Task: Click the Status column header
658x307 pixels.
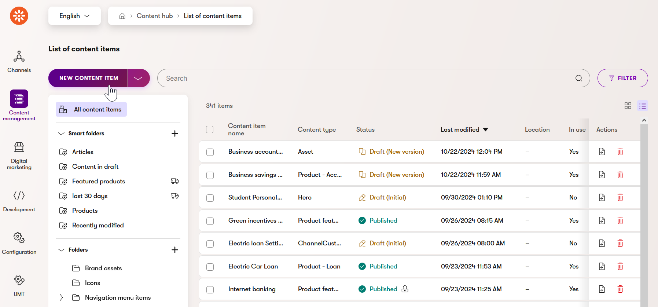Action: pyautogui.click(x=365, y=129)
